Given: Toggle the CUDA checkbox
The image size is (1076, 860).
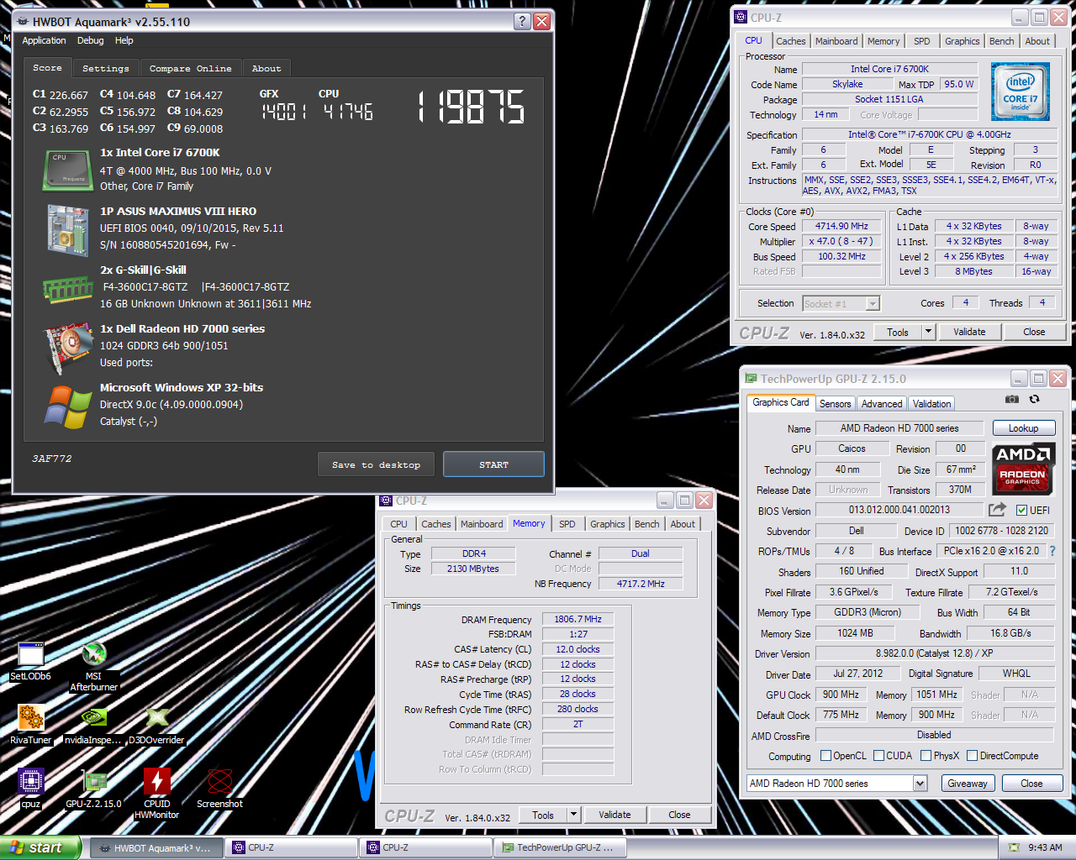Looking at the screenshot, I should [878, 756].
